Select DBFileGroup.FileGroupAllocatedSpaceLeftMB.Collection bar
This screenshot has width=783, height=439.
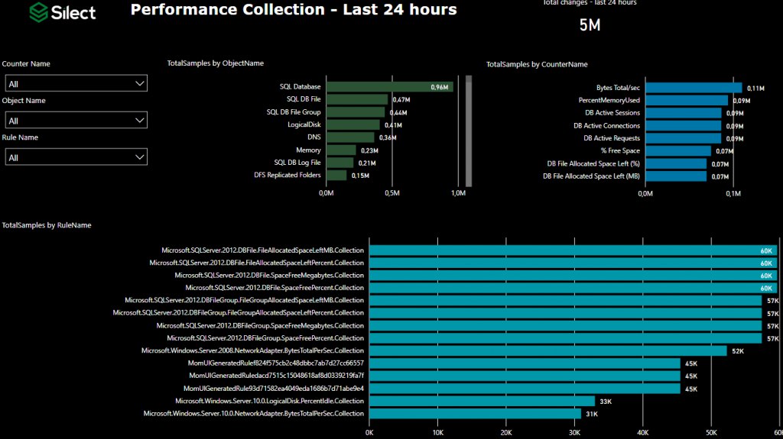[565, 300]
